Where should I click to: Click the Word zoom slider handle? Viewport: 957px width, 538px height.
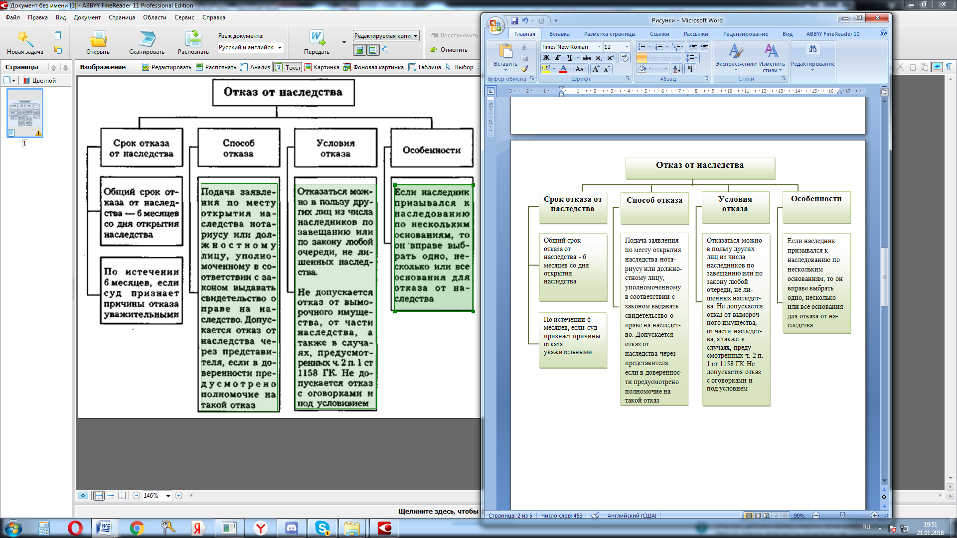point(842,515)
